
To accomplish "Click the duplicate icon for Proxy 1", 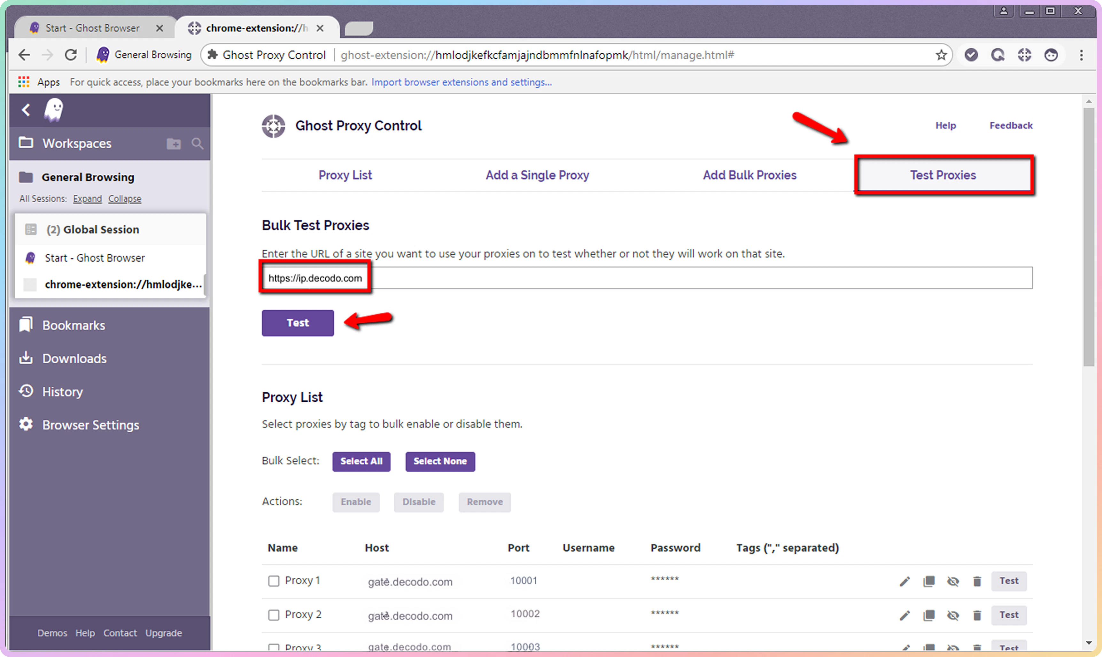I will [928, 581].
